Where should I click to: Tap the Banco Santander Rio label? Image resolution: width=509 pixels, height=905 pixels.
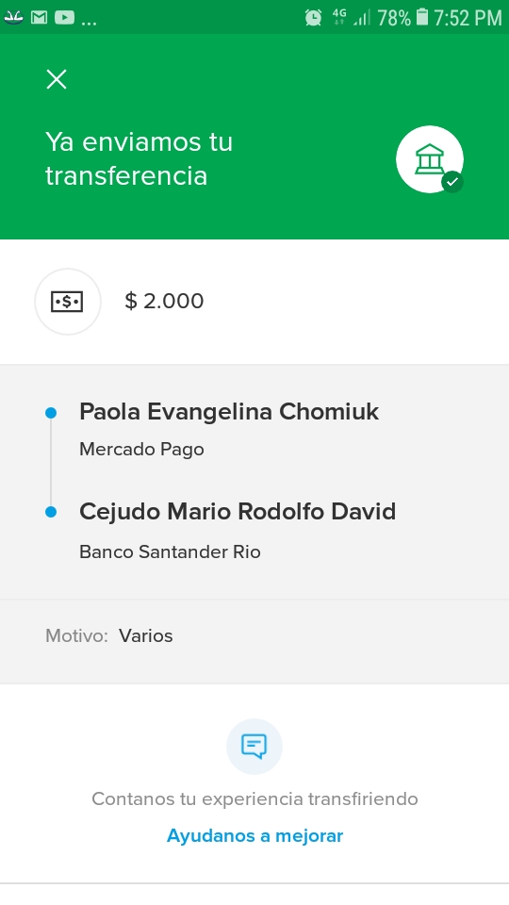click(x=170, y=551)
